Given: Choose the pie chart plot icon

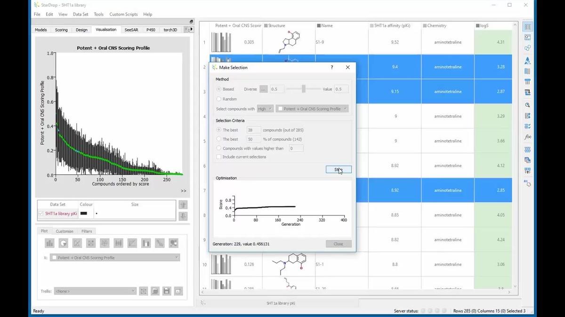Looking at the screenshot, I should click(63, 243).
